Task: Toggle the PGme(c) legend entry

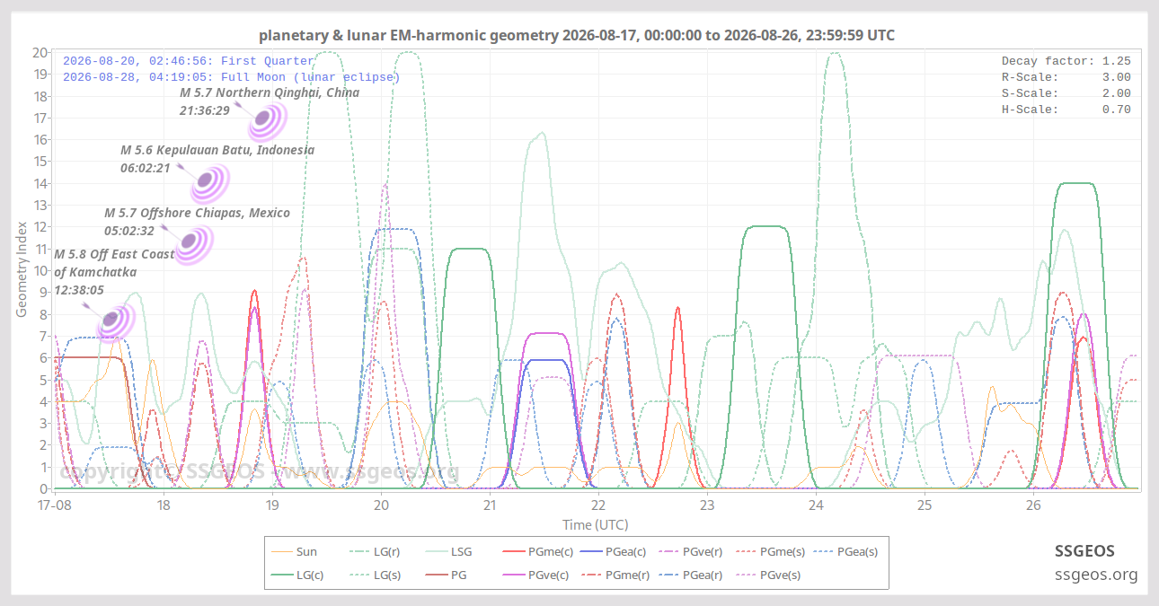Action: click(535, 552)
